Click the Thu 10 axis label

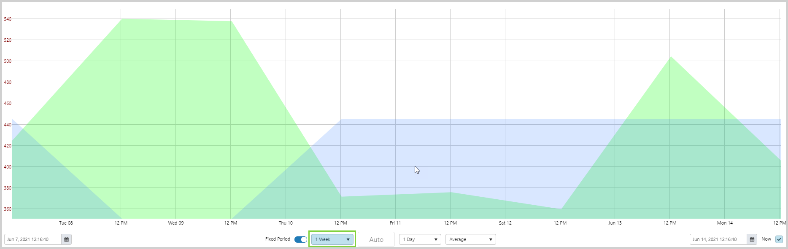click(x=286, y=223)
